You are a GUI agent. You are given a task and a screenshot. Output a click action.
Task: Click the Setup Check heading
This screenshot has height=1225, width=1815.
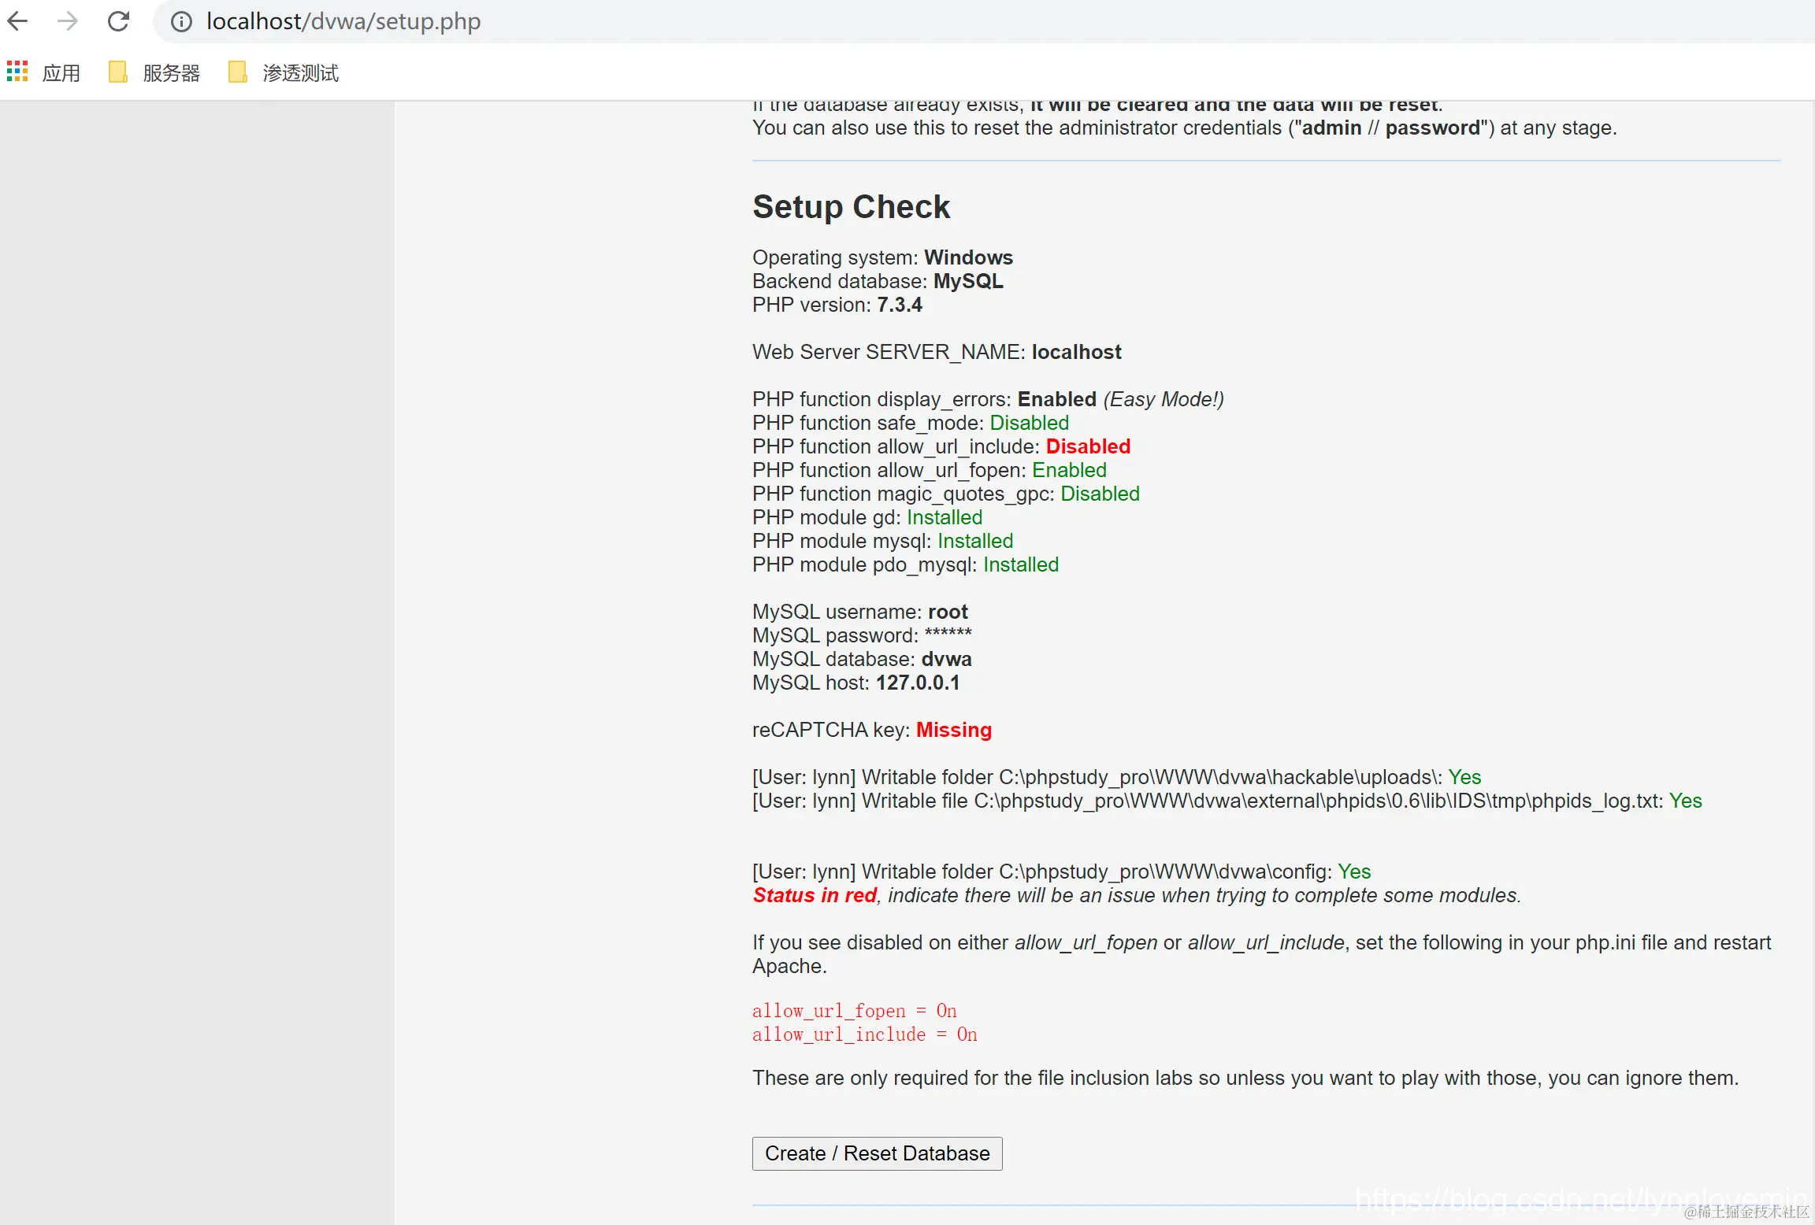coord(851,207)
